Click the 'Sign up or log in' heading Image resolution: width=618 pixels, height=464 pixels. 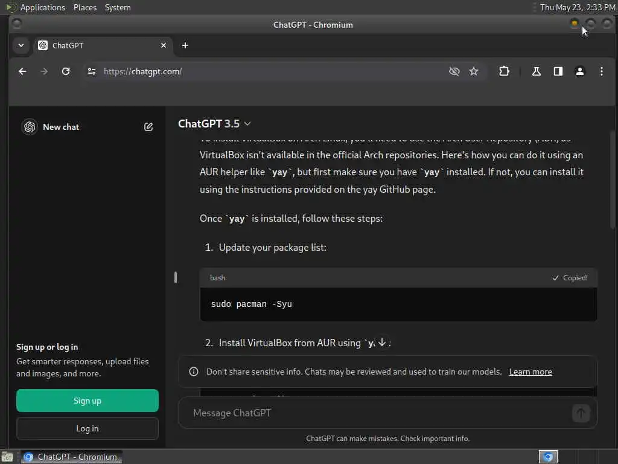[x=47, y=347]
